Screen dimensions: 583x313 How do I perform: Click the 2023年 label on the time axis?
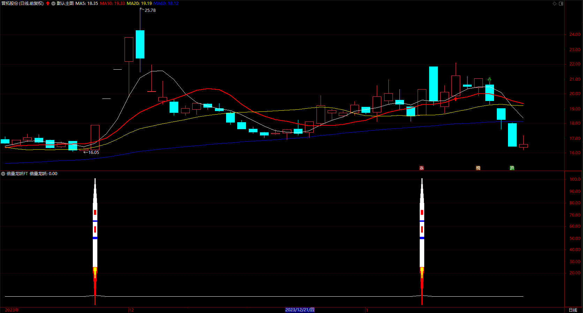(x=12, y=310)
